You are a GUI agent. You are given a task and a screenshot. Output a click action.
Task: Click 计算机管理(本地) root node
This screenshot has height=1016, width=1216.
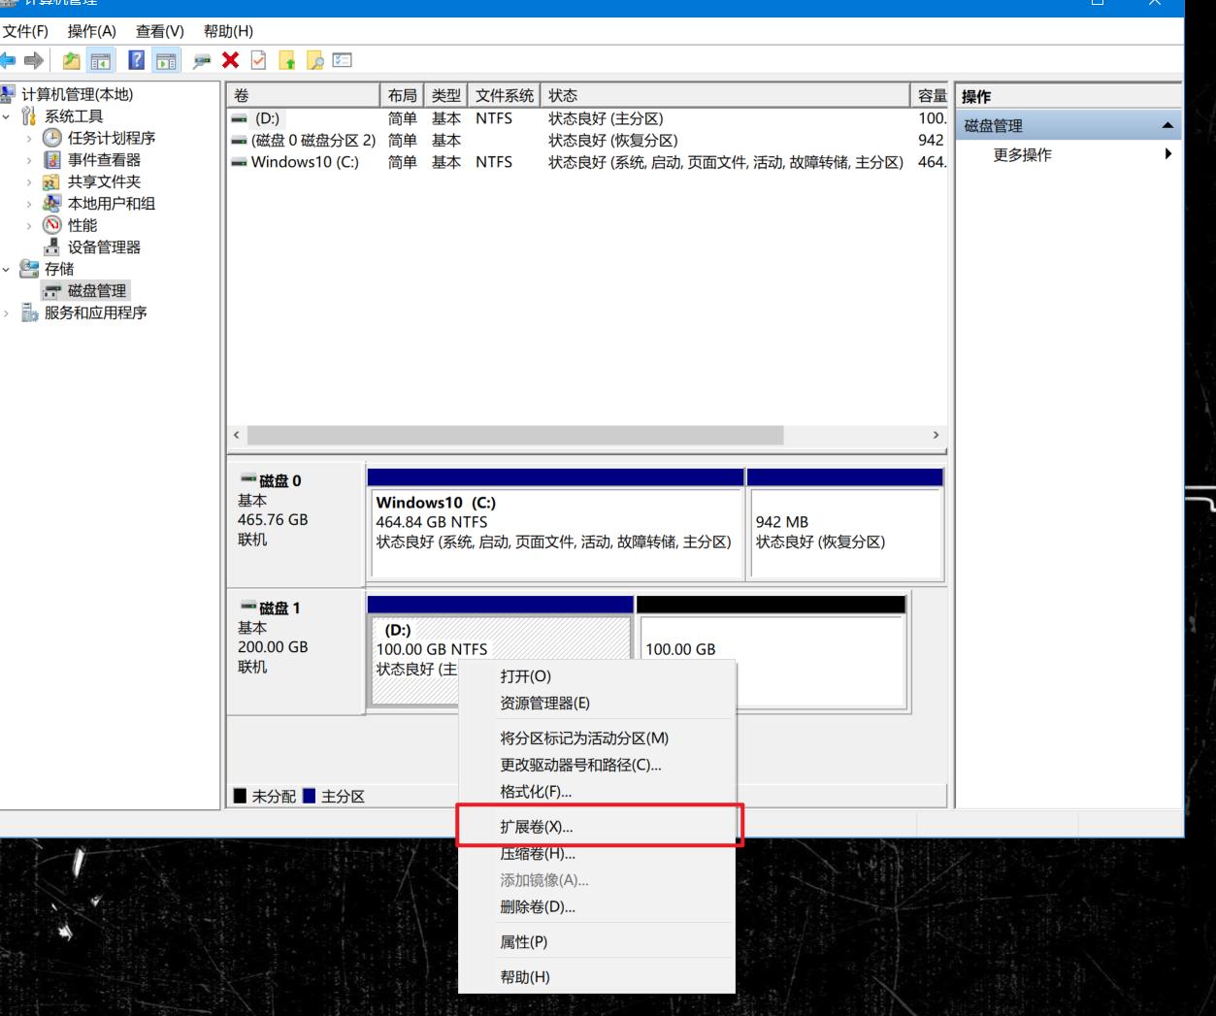click(77, 94)
